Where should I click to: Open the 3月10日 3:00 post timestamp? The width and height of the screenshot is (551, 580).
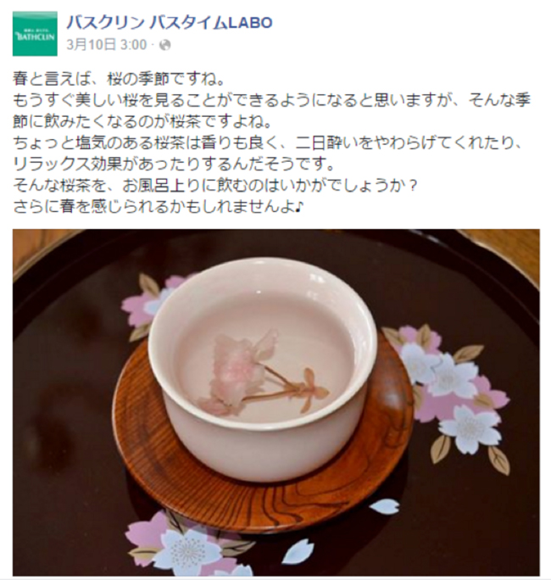[x=107, y=45]
